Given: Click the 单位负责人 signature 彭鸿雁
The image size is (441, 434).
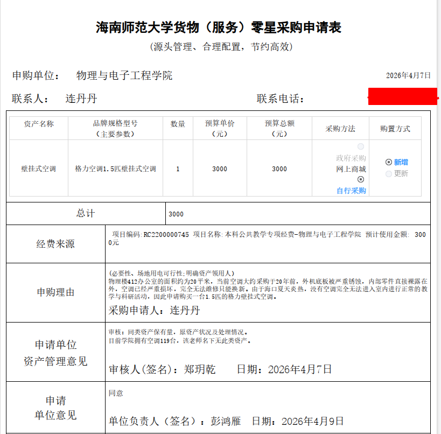Looking at the screenshot, I should (x=225, y=421).
